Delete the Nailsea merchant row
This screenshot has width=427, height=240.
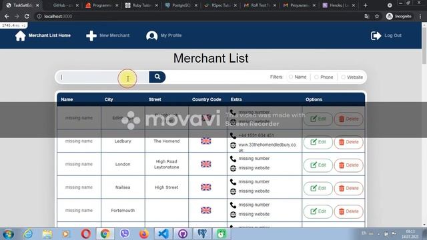pos(348,188)
